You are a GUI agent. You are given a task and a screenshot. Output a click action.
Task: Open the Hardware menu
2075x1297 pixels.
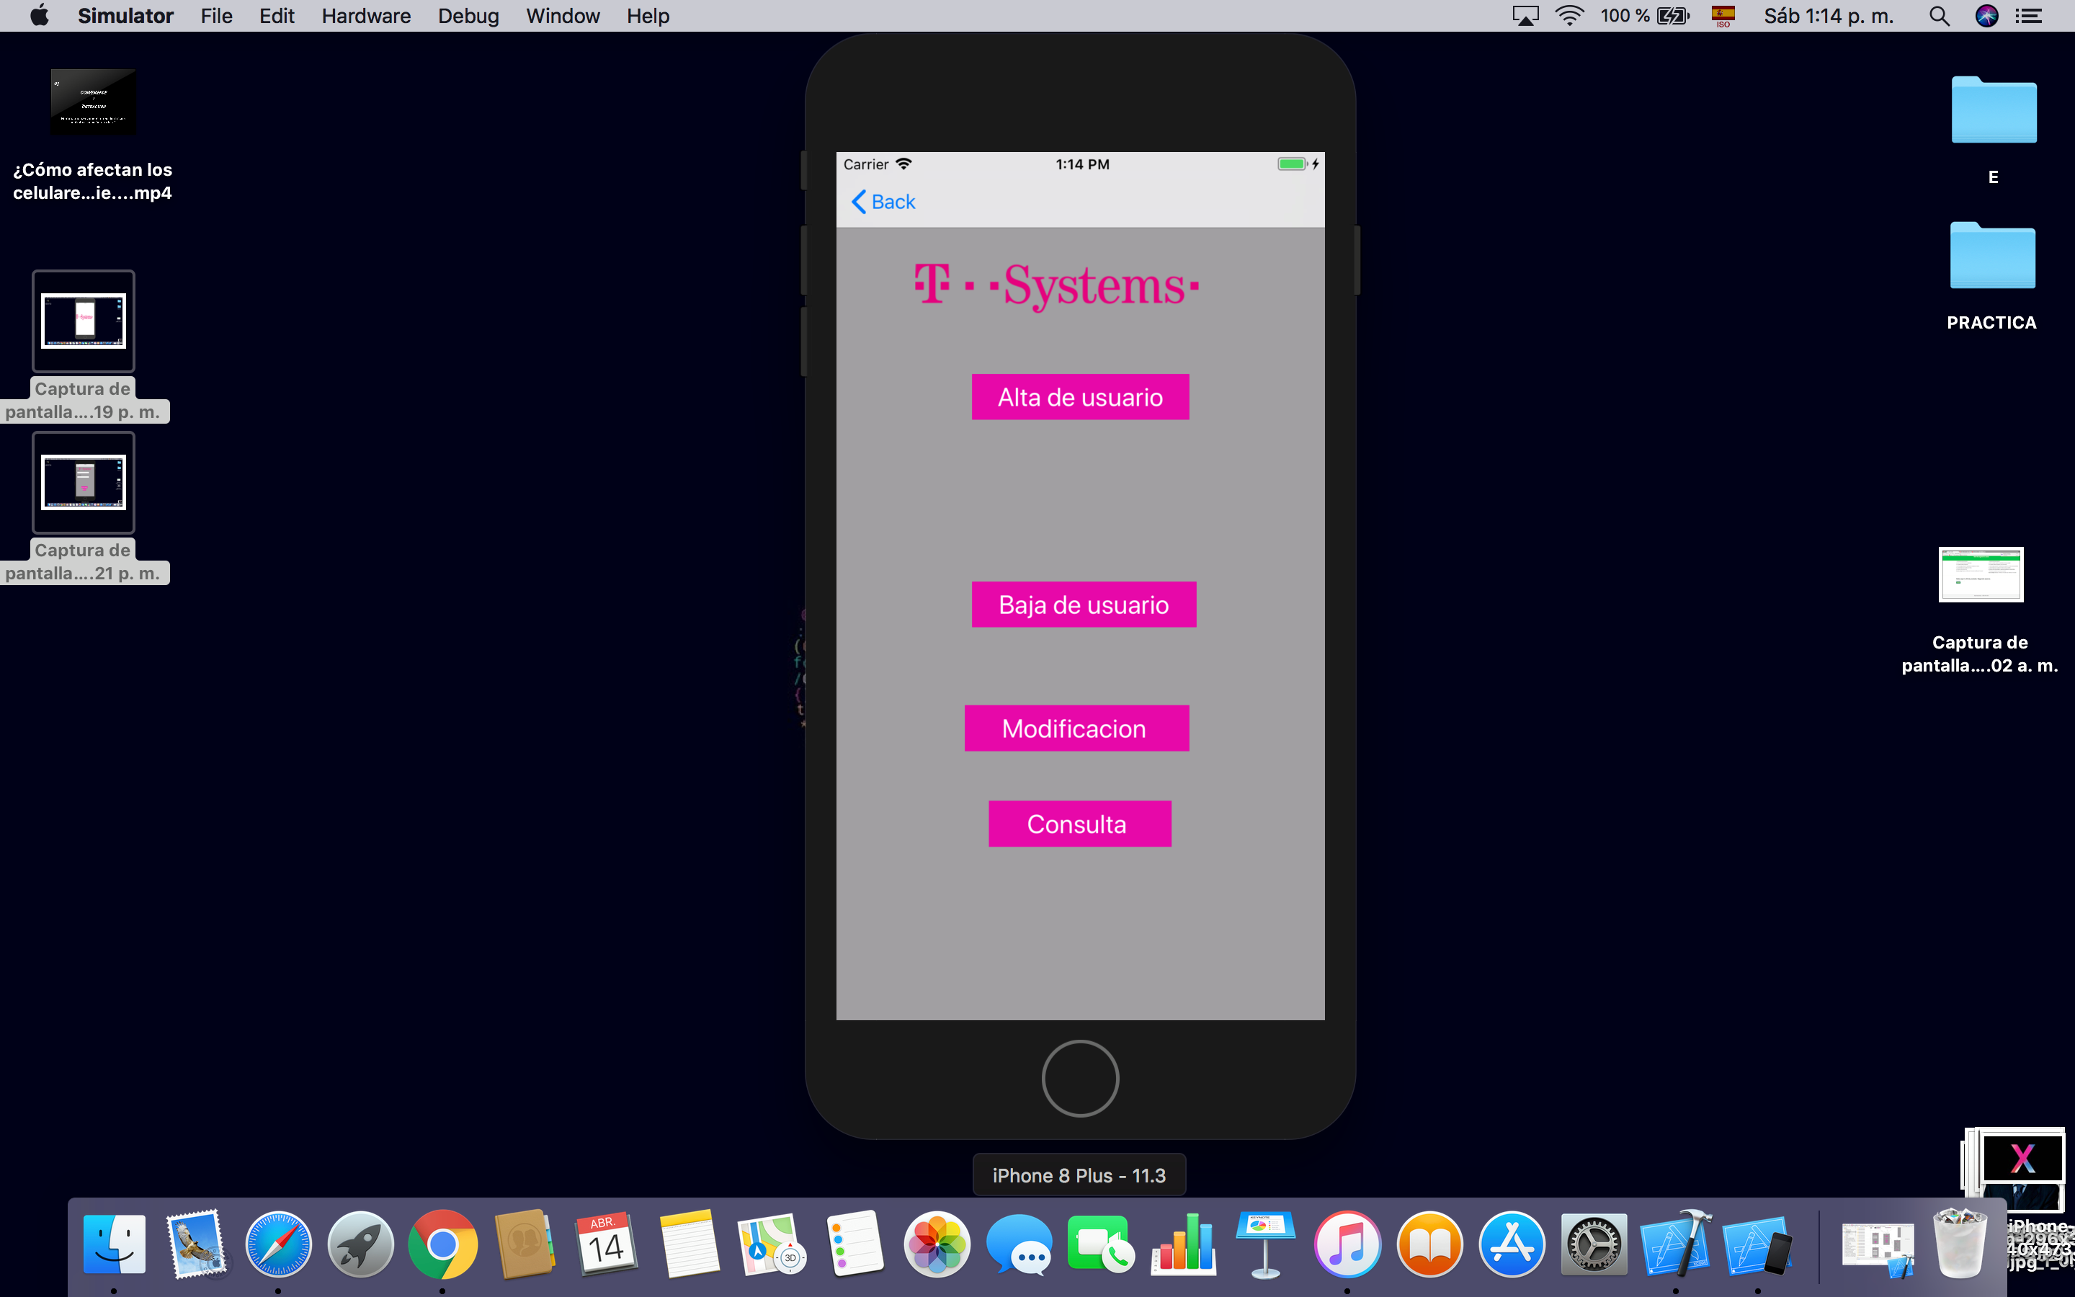point(365,17)
